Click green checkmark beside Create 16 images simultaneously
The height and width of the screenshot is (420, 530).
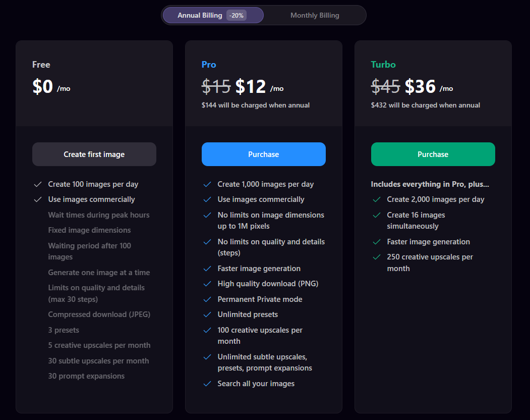click(x=376, y=215)
